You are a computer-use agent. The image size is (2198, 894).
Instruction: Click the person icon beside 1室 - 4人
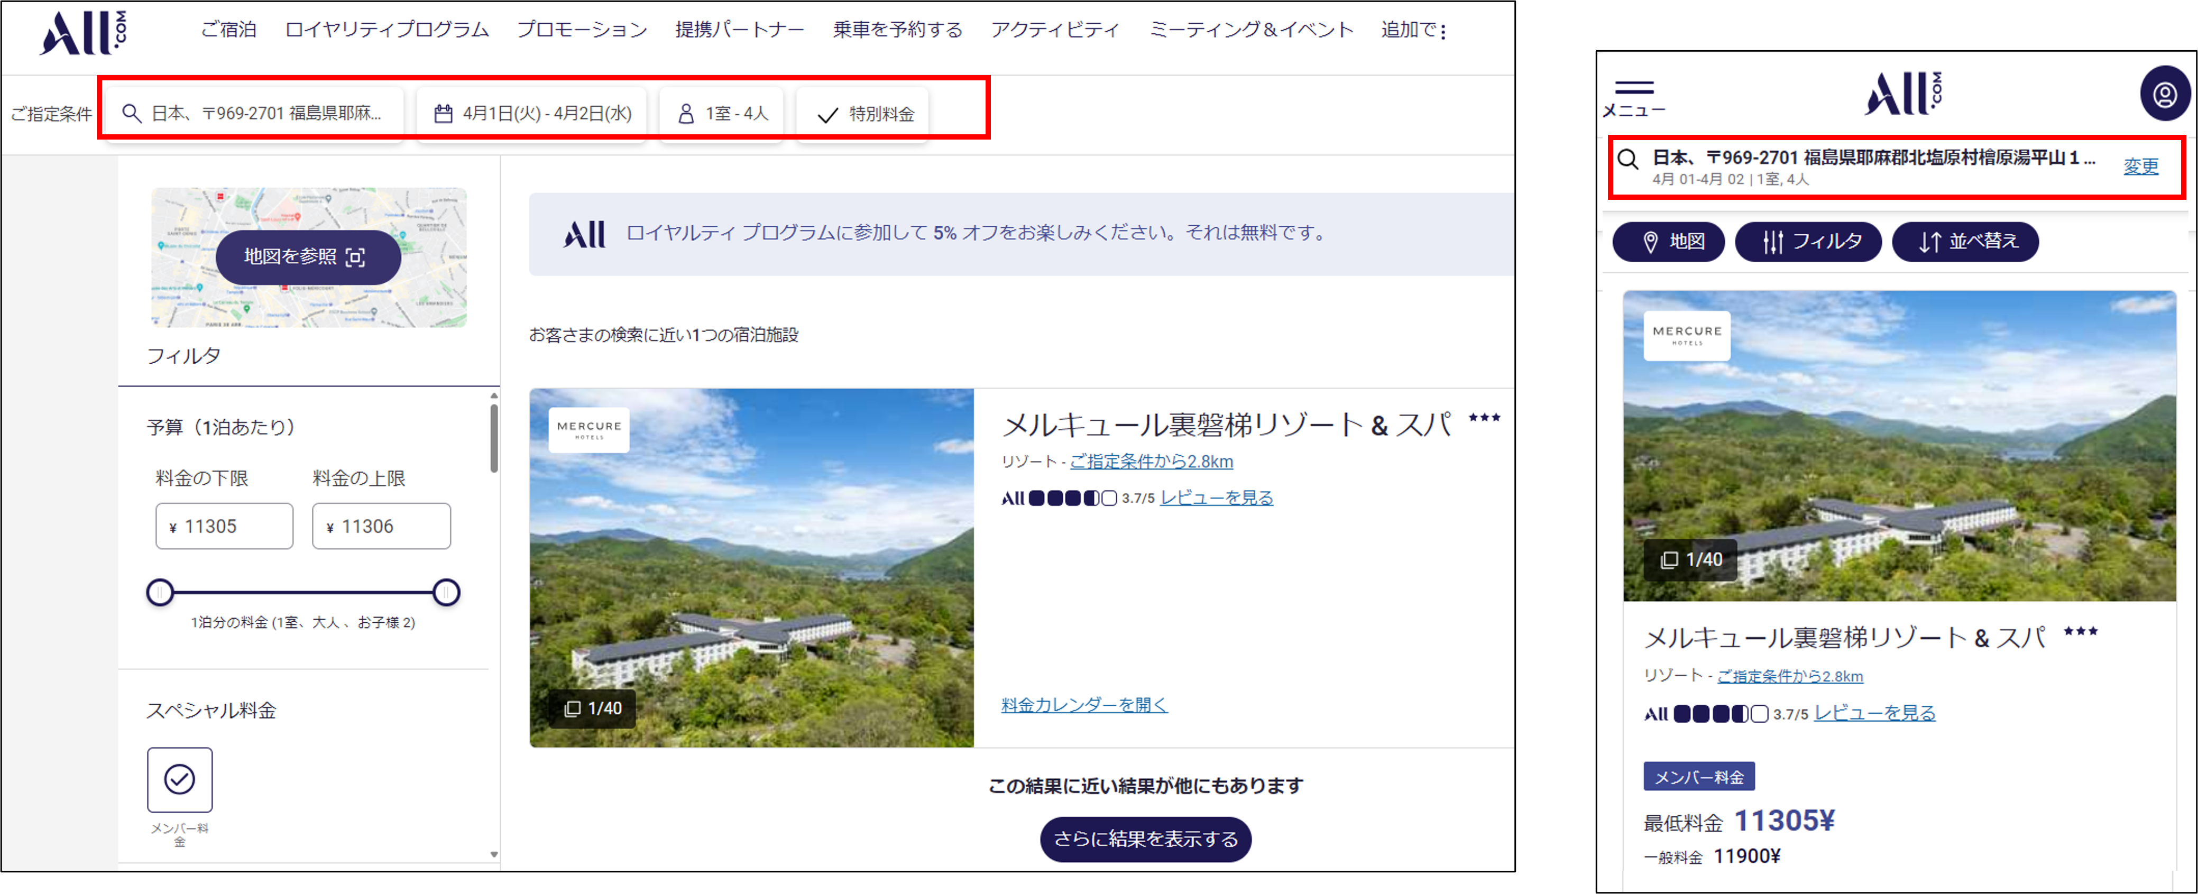685,114
